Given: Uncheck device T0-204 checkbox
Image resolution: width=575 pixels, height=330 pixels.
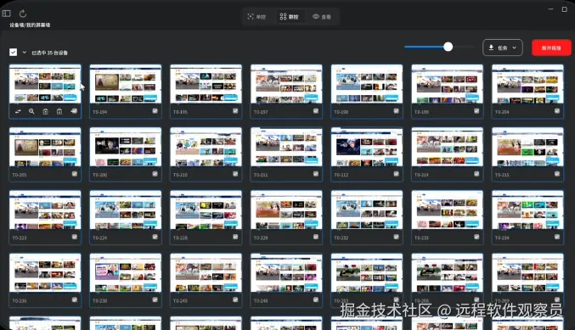Looking at the screenshot, I should point(557,111).
